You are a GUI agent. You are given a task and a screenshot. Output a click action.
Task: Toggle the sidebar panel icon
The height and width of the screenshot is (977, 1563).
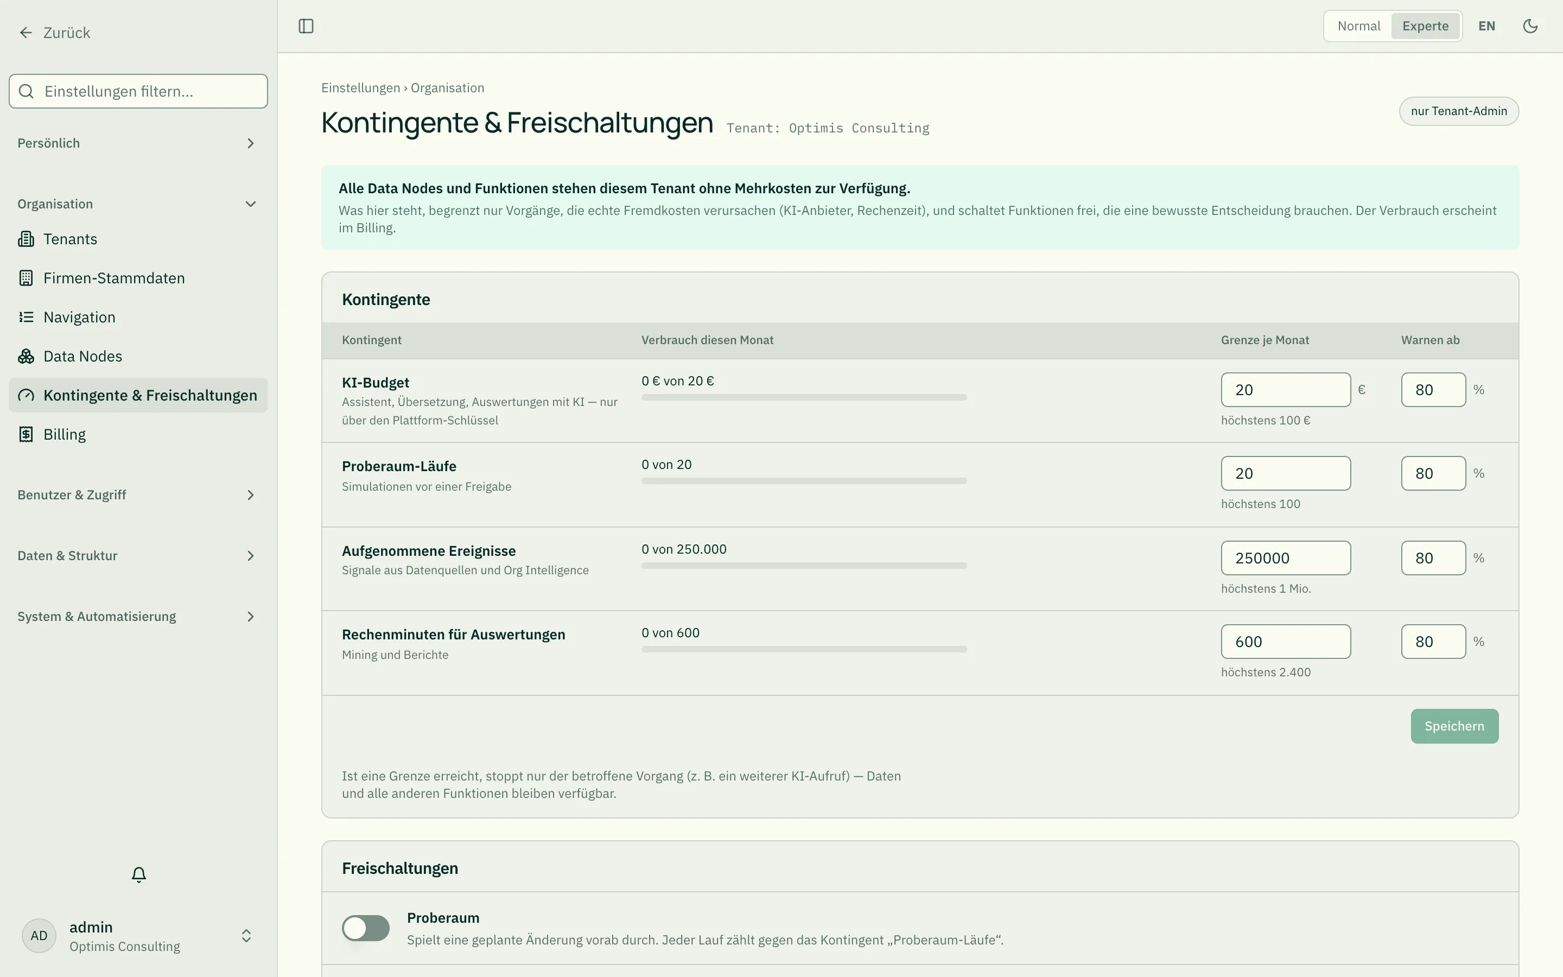[x=306, y=26]
